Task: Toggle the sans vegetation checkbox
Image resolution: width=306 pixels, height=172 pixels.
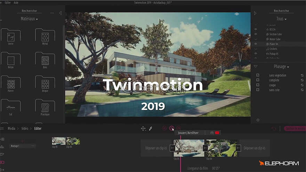Action: coord(258,75)
